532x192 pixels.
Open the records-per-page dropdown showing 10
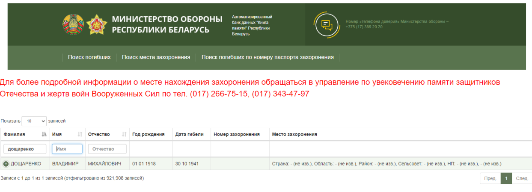(x=34, y=121)
